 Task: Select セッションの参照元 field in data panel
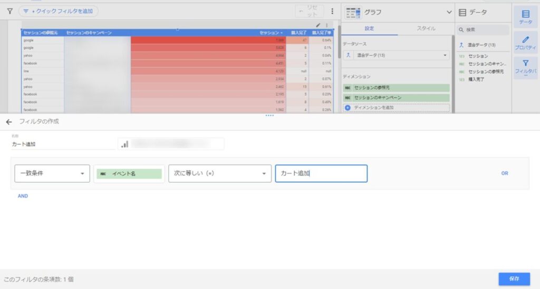click(x=486, y=72)
